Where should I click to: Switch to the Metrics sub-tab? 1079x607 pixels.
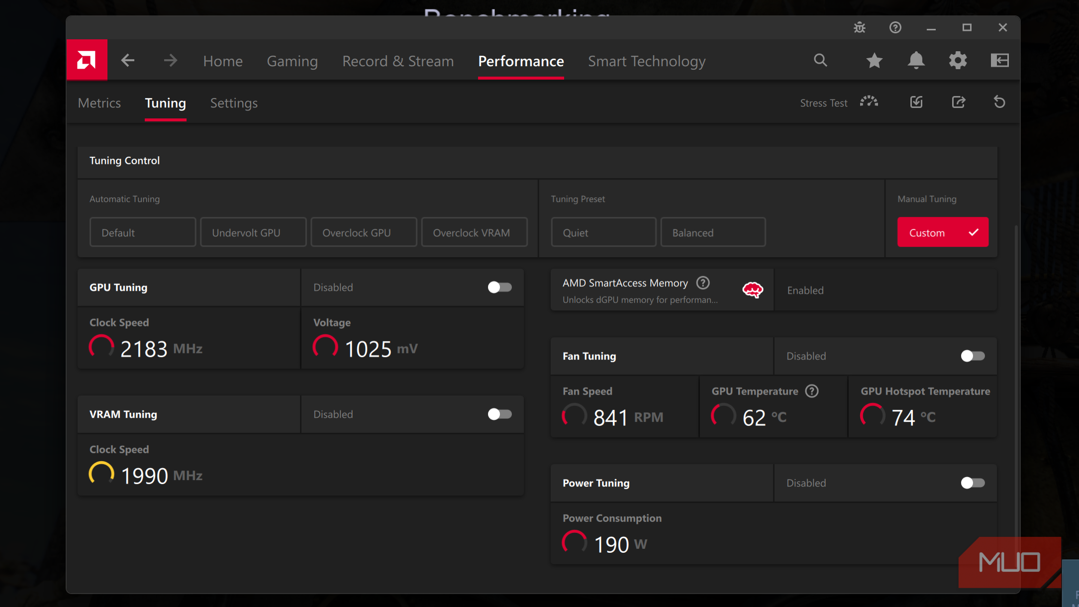(x=99, y=103)
